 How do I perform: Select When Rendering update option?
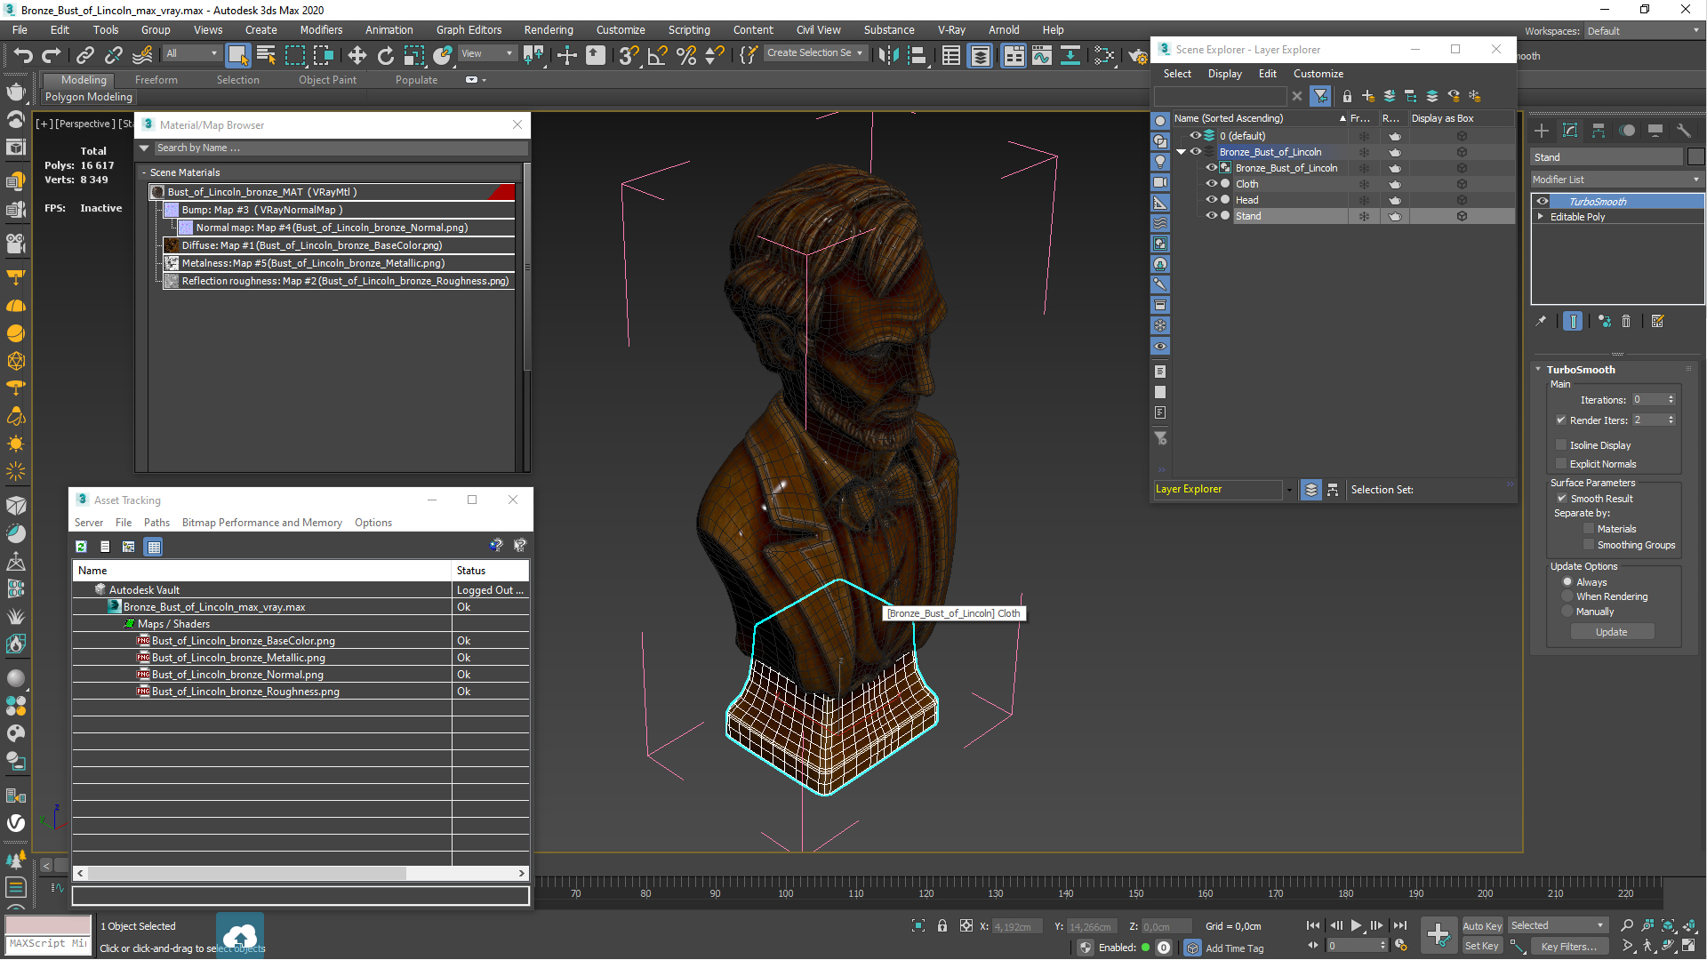pos(1567,596)
